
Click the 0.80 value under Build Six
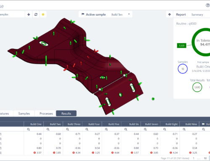coord(136,148)
